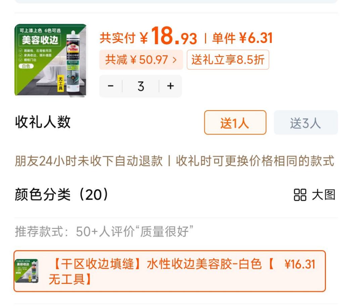Tap the 颜色分类 (20) heading
This screenshot has height=308, width=344.
61,194
